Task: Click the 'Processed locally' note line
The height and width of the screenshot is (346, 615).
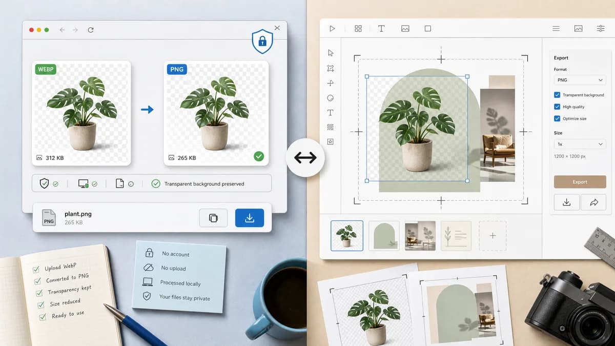Action: click(x=180, y=283)
